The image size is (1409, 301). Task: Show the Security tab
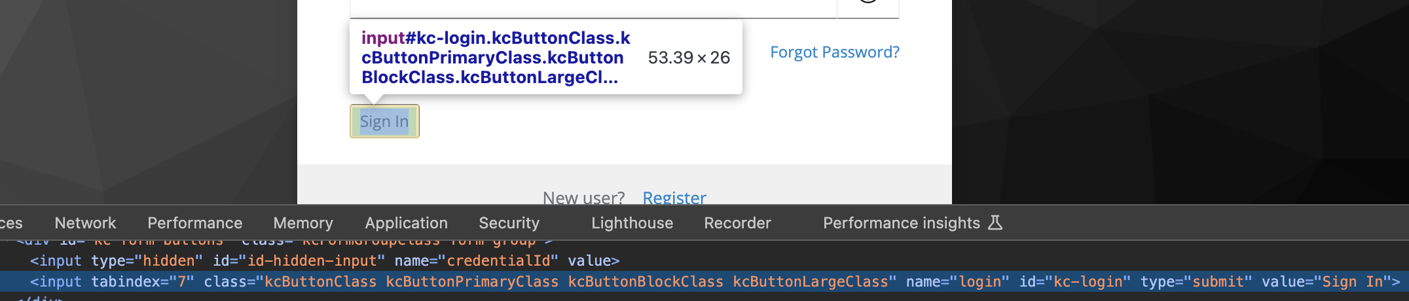coord(509,223)
